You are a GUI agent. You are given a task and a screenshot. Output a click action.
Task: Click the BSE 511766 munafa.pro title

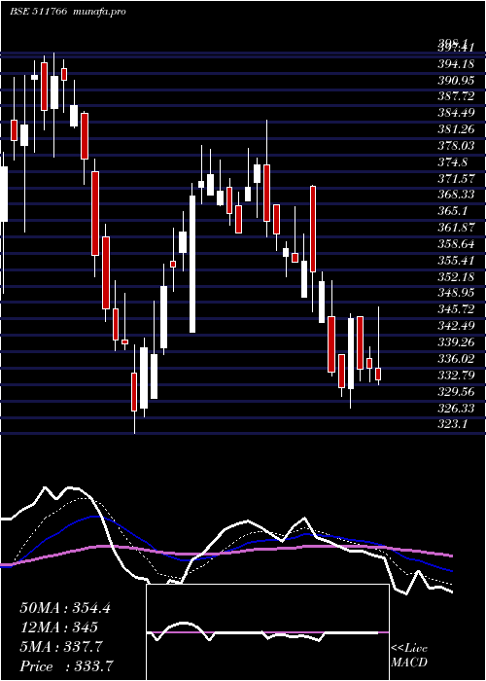[x=68, y=12]
